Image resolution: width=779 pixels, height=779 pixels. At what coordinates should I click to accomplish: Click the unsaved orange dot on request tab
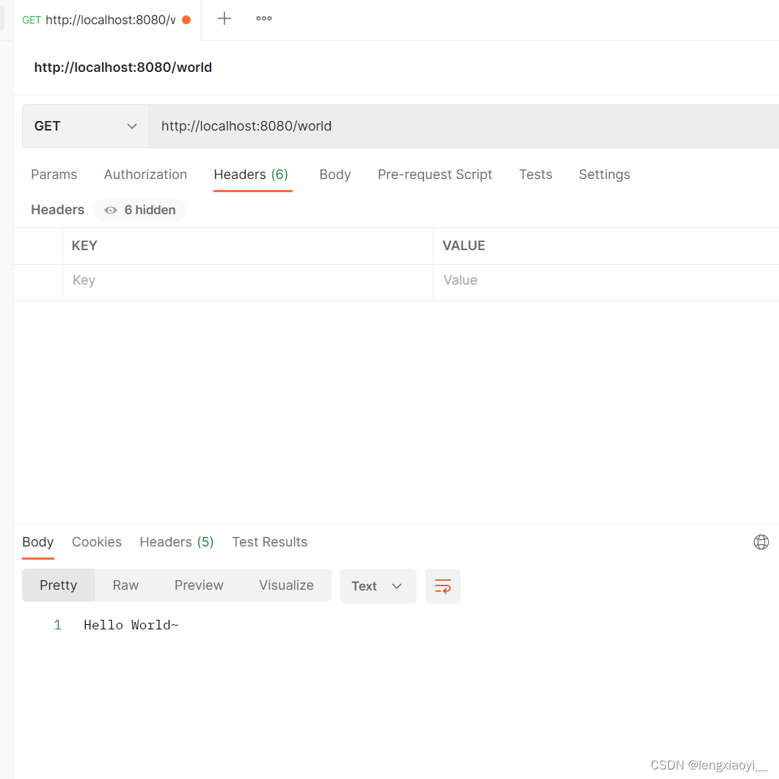coord(186,20)
